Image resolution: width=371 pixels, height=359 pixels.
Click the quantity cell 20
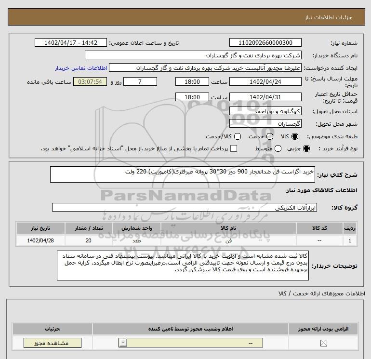[x=89, y=240]
